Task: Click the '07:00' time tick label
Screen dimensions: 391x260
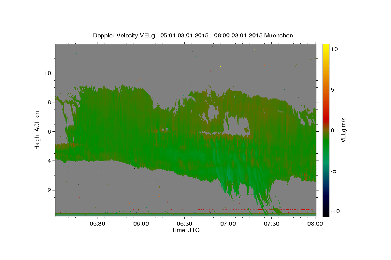Action: point(228,224)
